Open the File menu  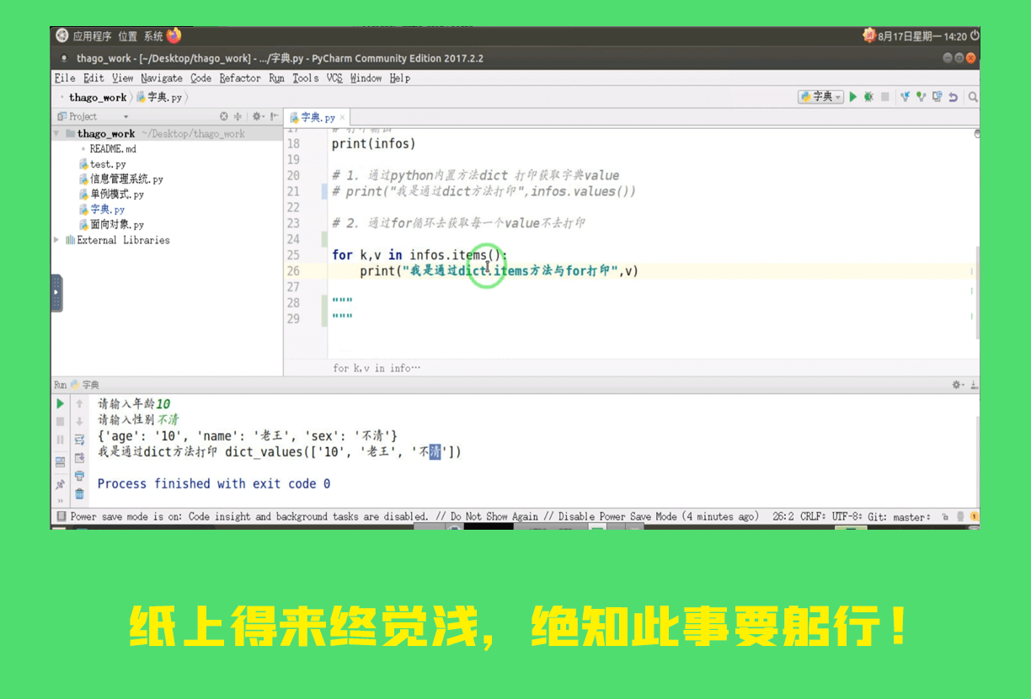65,78
